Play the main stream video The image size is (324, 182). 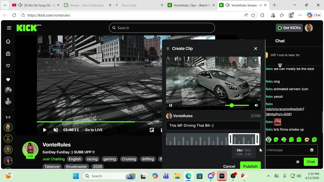pyautogui.click(x=45, y=130)
